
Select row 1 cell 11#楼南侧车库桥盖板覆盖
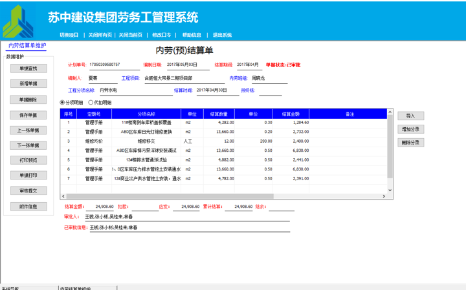click(x=146, y=123)
